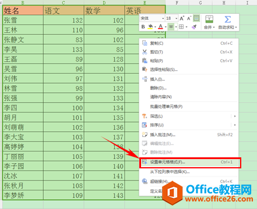Select the cell with name 王林
This screenshot has width=257, height=209.
coord(23,30)
